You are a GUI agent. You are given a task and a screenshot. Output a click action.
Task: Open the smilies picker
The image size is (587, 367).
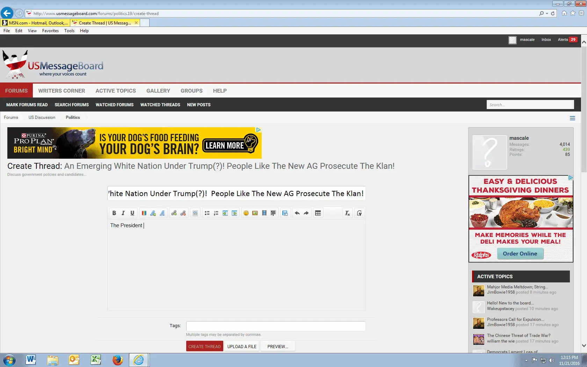pos(246,213)
